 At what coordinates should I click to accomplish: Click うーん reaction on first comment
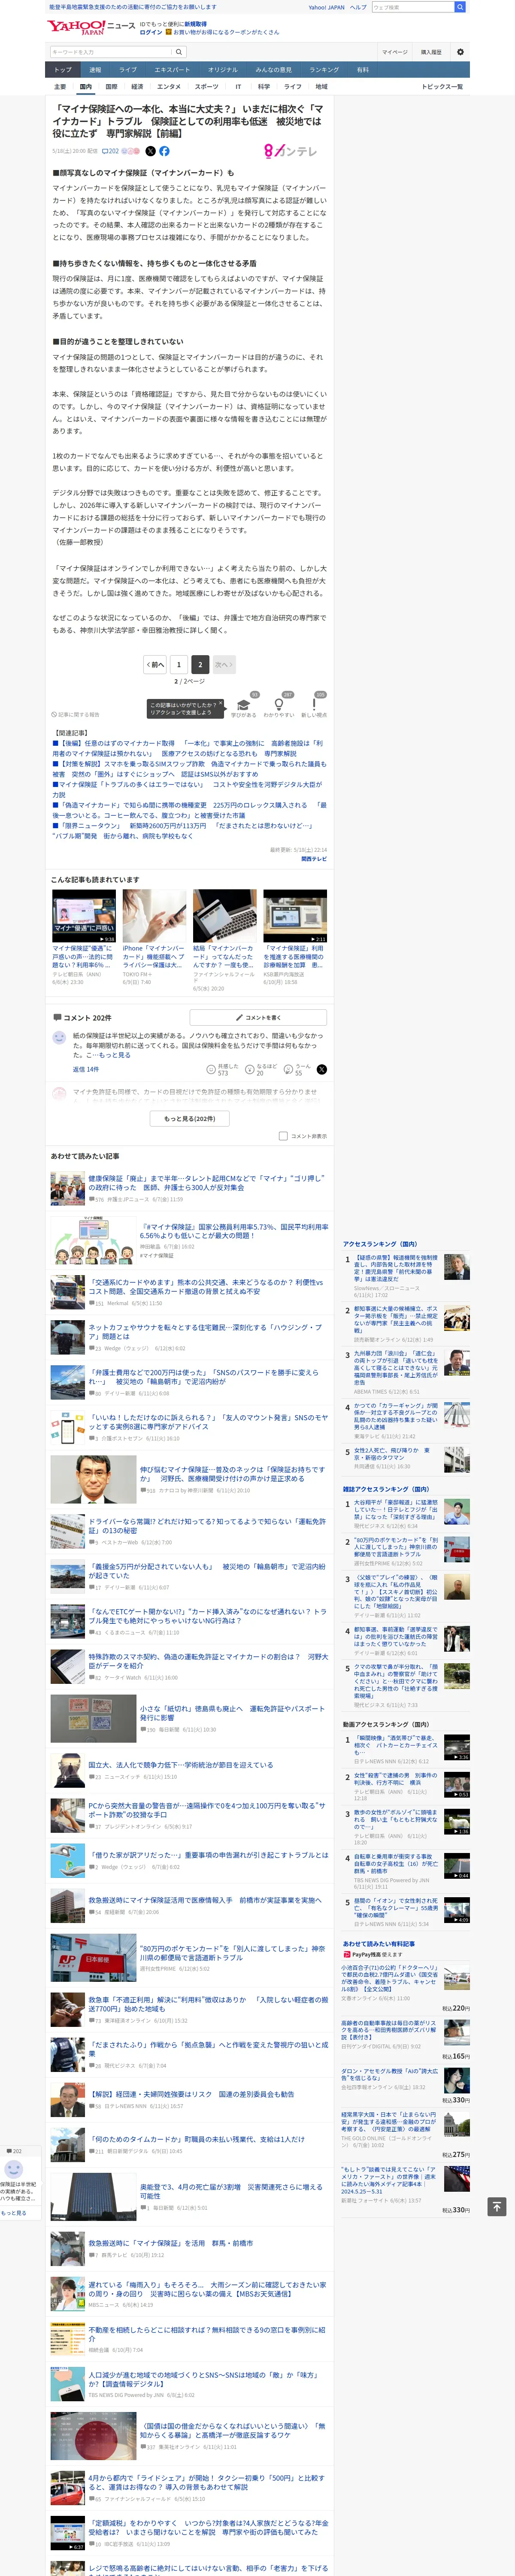287,1070
